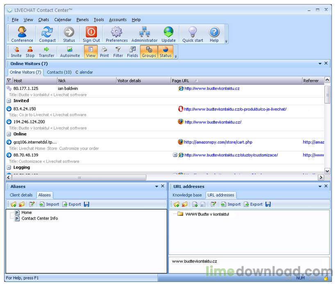Toggle the Status display button
Viewport: 336px width, 284px height.
(x=166, y=52)
